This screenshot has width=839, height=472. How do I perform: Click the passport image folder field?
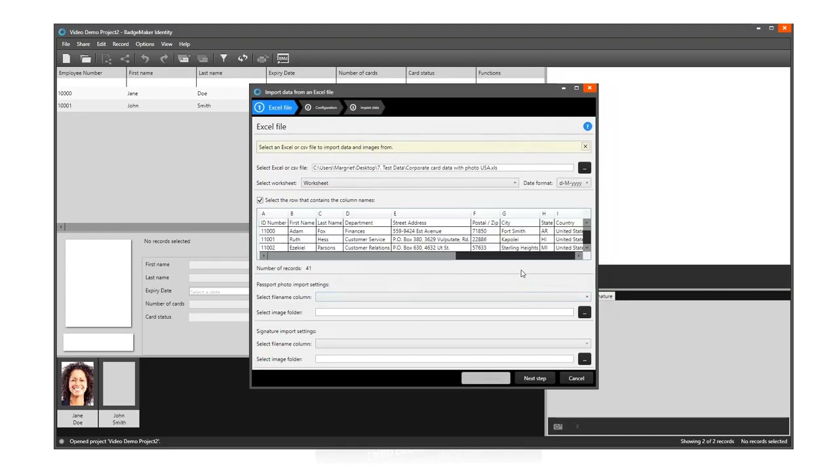(444, 313)
